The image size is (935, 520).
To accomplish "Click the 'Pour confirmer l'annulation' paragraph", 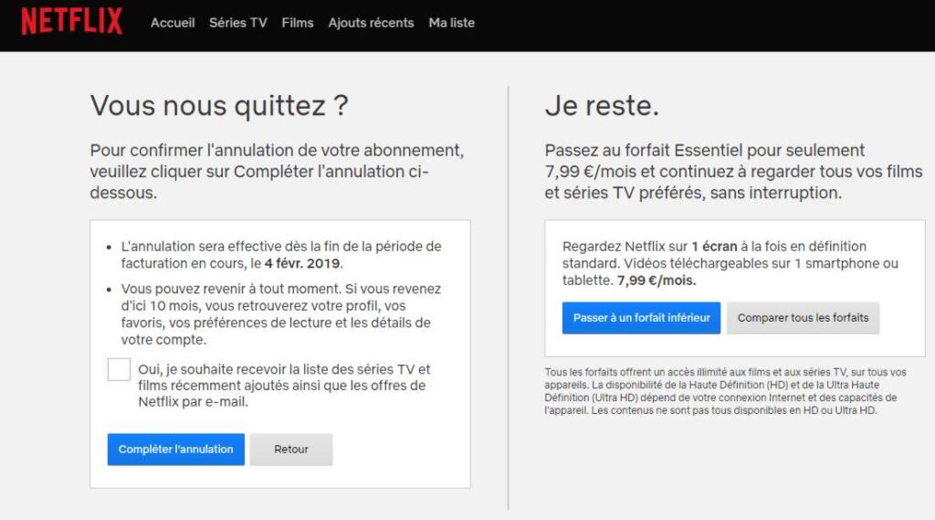I will click(x=277, y=171).
